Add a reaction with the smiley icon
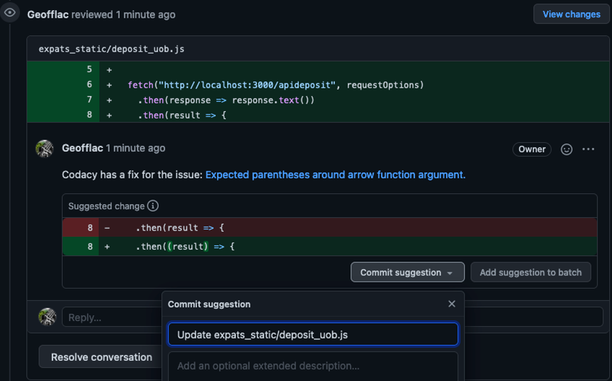Screen dimensions: 612x381 (566, 149)
